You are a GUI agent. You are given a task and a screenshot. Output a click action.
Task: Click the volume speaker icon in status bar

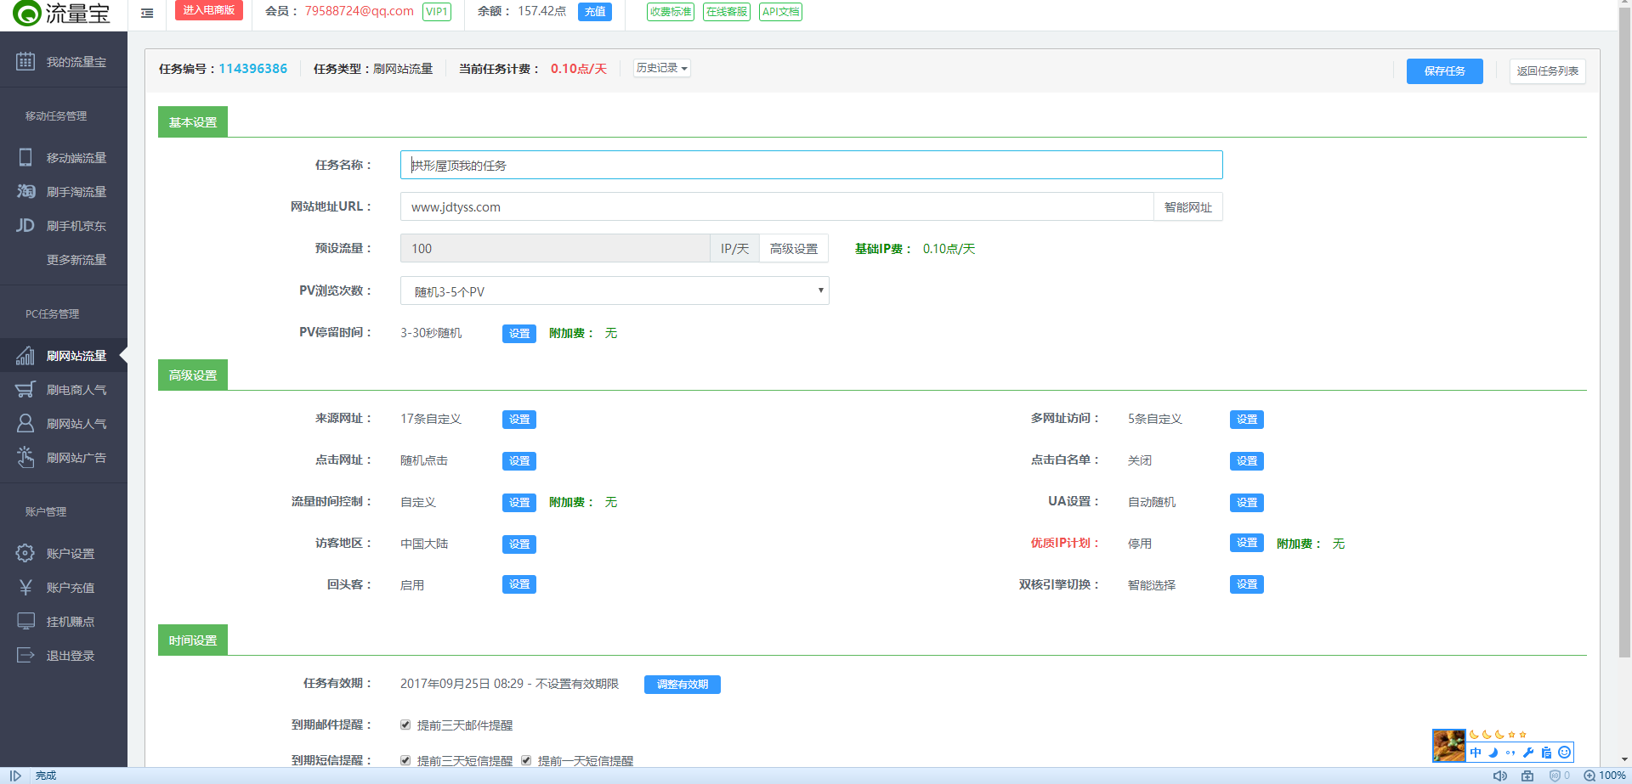pos(1500,776)
